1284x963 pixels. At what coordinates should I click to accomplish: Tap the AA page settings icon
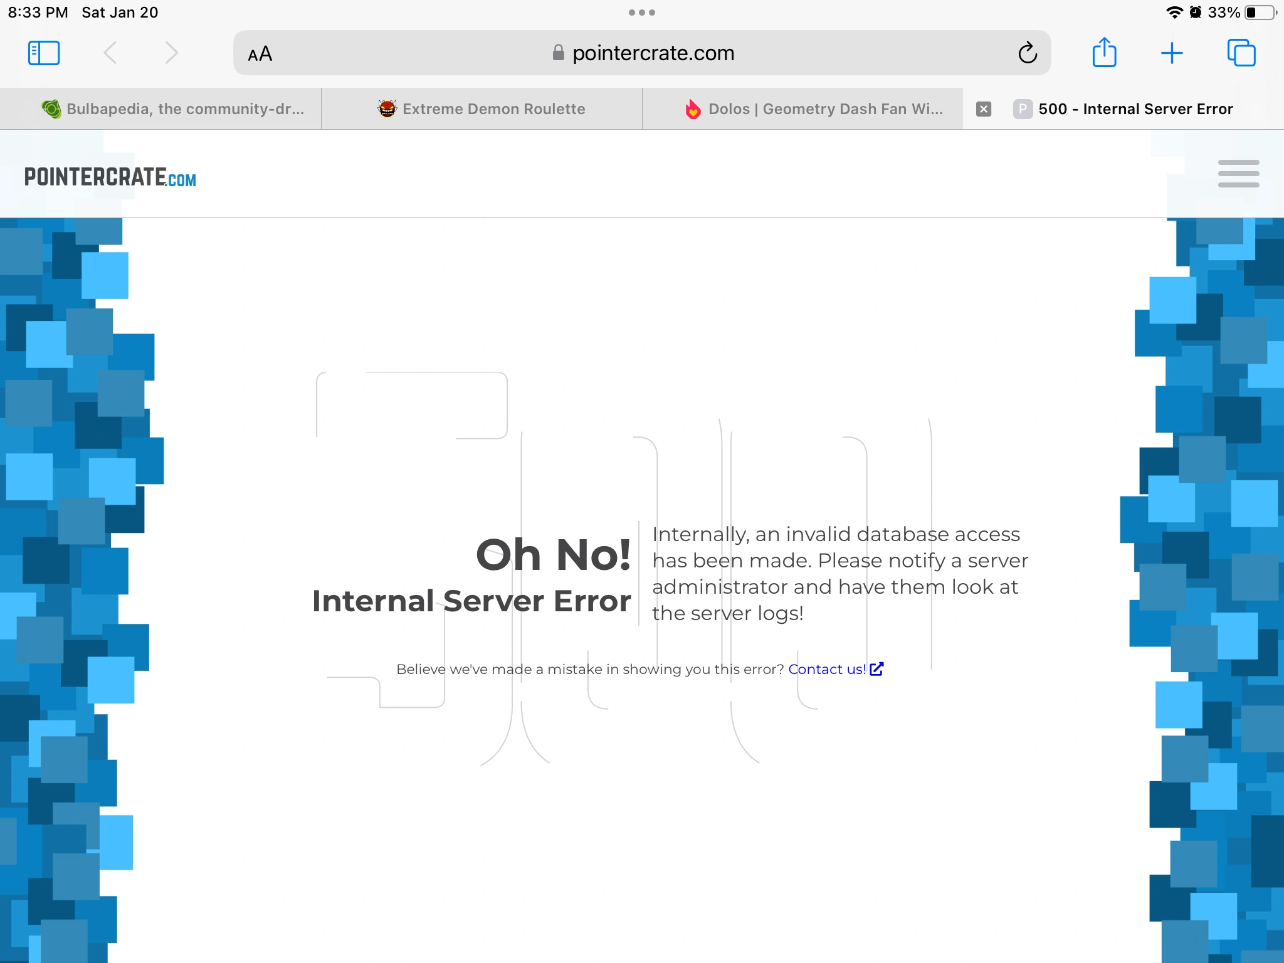point(259,53)
